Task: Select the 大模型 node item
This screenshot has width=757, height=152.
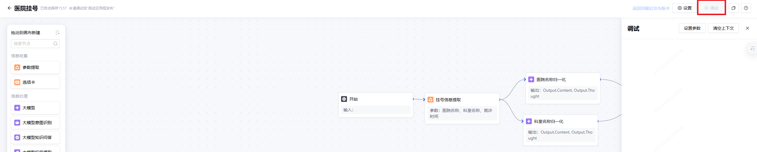Action: click(x=35, y=108)
